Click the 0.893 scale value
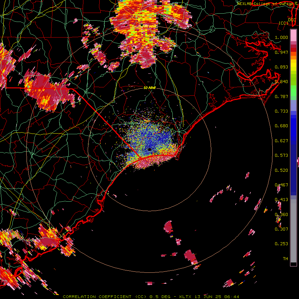 pyautogui.click(x=281, y=67)
